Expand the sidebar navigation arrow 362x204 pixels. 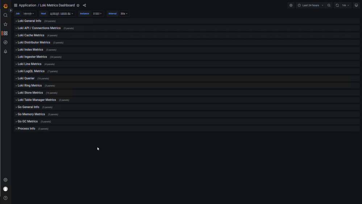[x=11, y=11]
